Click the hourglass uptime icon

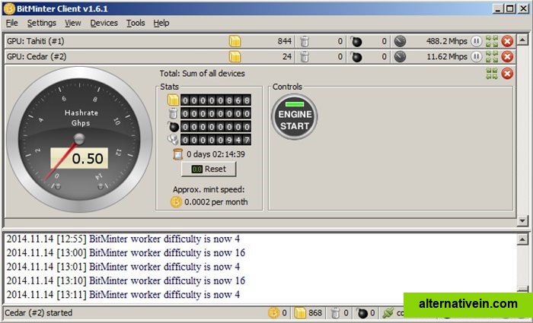coord(177,154)
